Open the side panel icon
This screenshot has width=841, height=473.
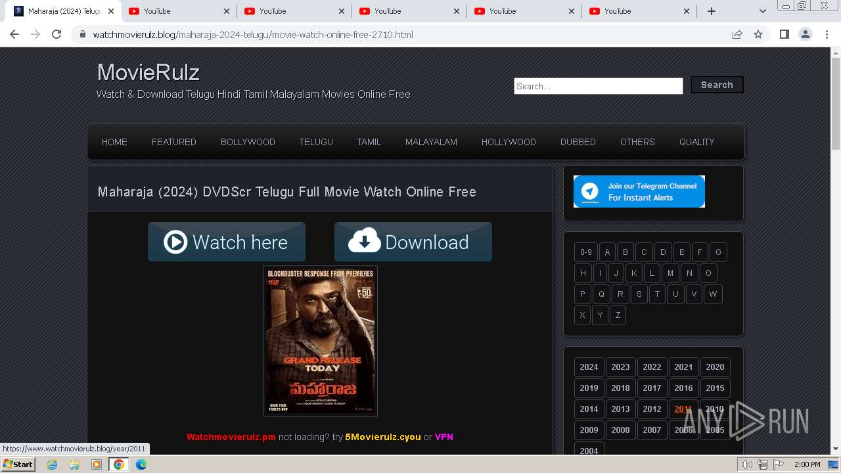point(784,34)
